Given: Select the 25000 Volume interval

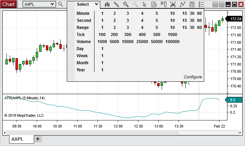Looking at the screenshot, I should point(142,42).
